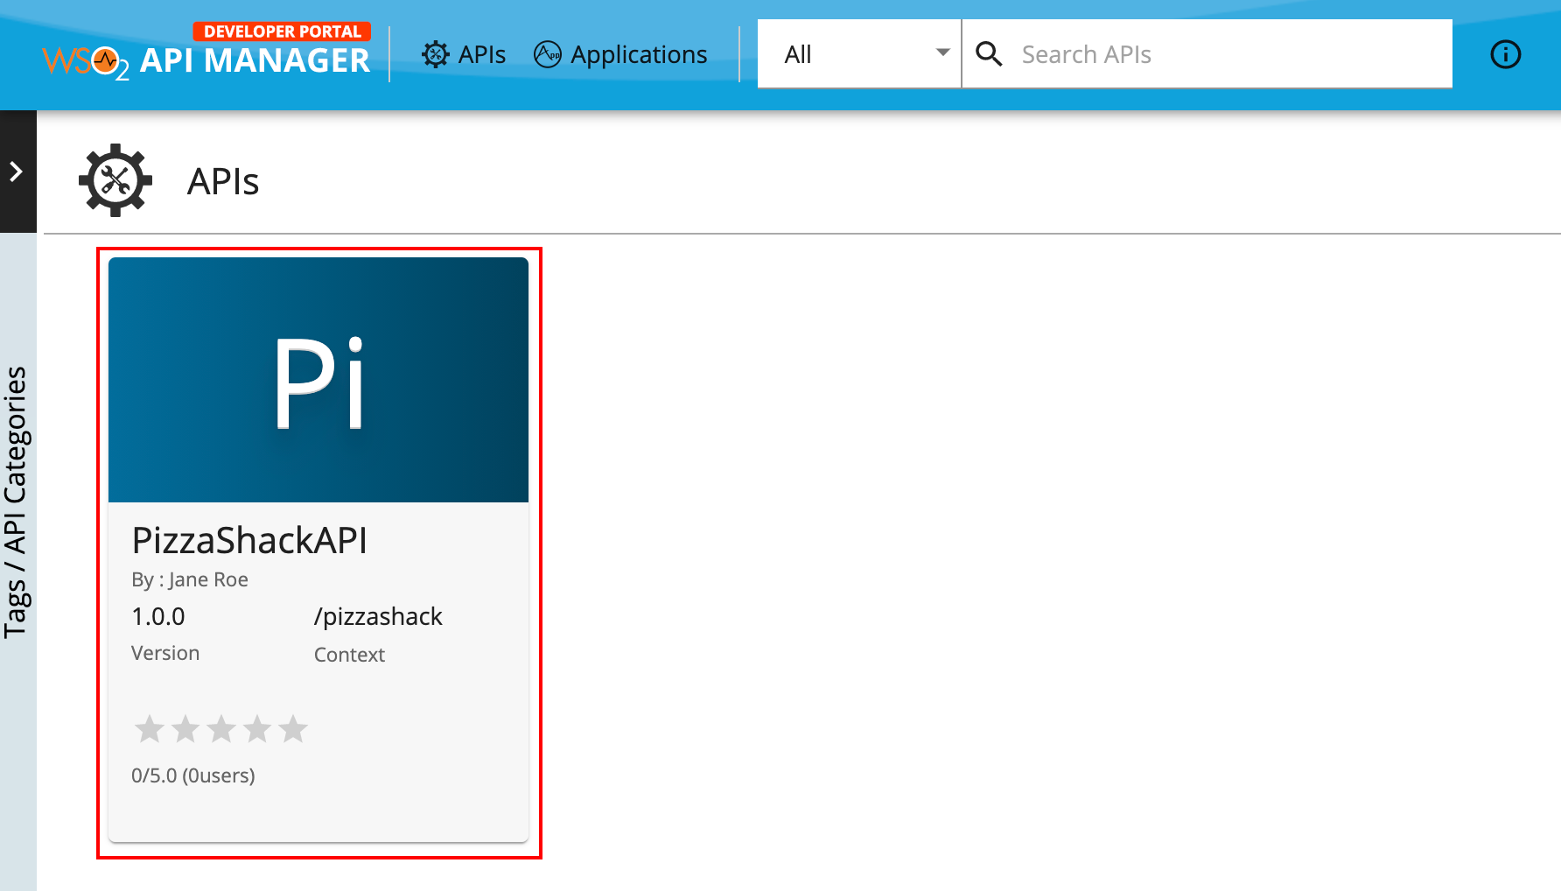1561x891 pixels.
Task: Expand the left sidebar chevron
Action: click(16, 172)
